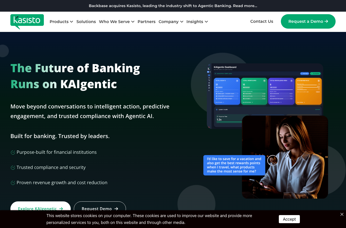Screen dimensions: 346x228
Task: Expand the Company dropdown chevron
Action: click(182, 22)
